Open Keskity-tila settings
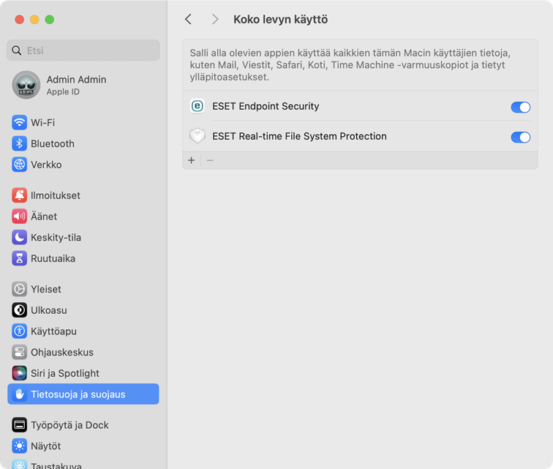Viewport: 553px width, 469px height. 56,238
